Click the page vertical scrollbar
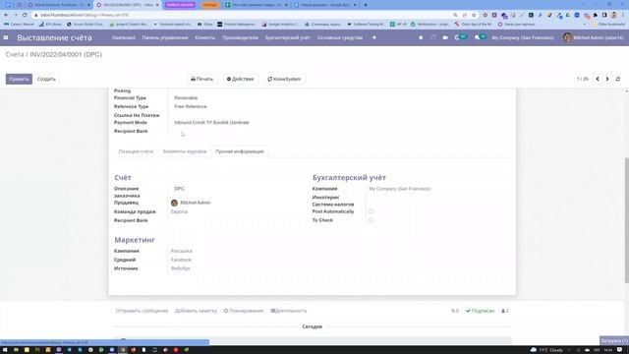 tap(627, 220)
